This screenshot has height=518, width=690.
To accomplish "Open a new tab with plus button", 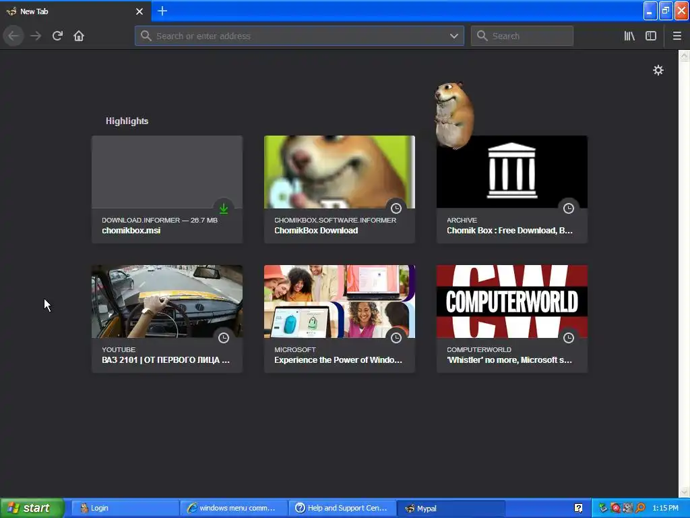I will [162, 11].
